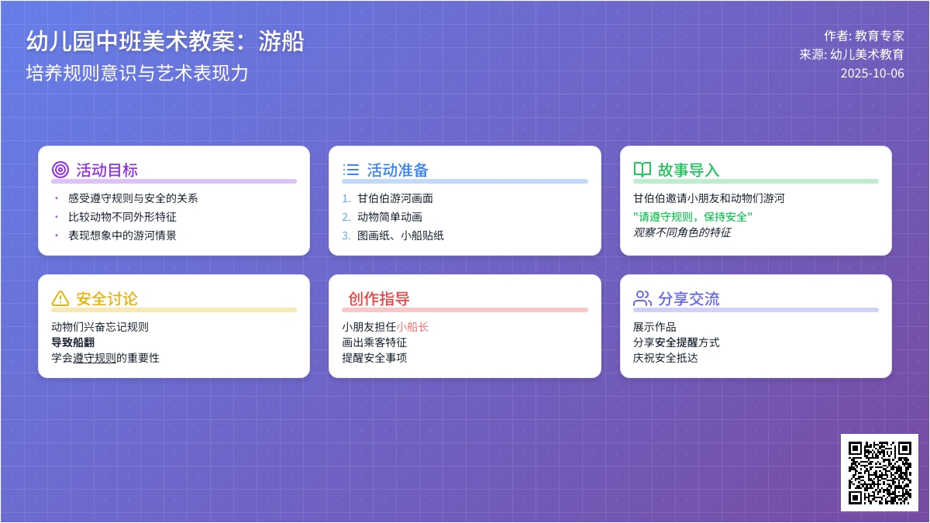Click the 创作指导 heading text

pyautogui.click(x=379, y=299)
